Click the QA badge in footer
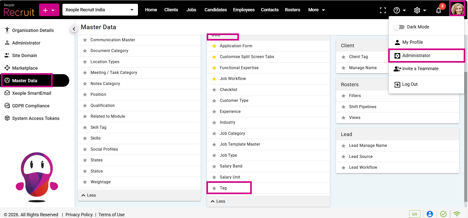This screenshot has width=468, height=218. pyautogui.click(x=415, y=214)
